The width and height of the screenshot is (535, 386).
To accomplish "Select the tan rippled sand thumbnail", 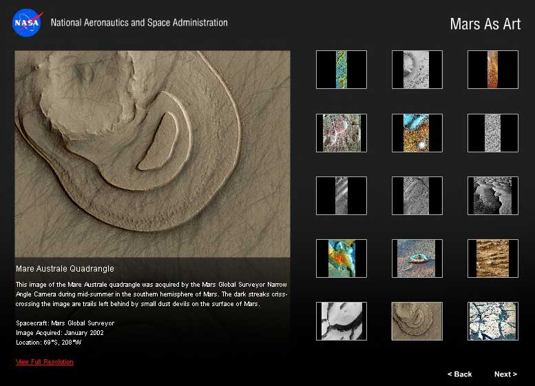I will click(x=493, y=258).
